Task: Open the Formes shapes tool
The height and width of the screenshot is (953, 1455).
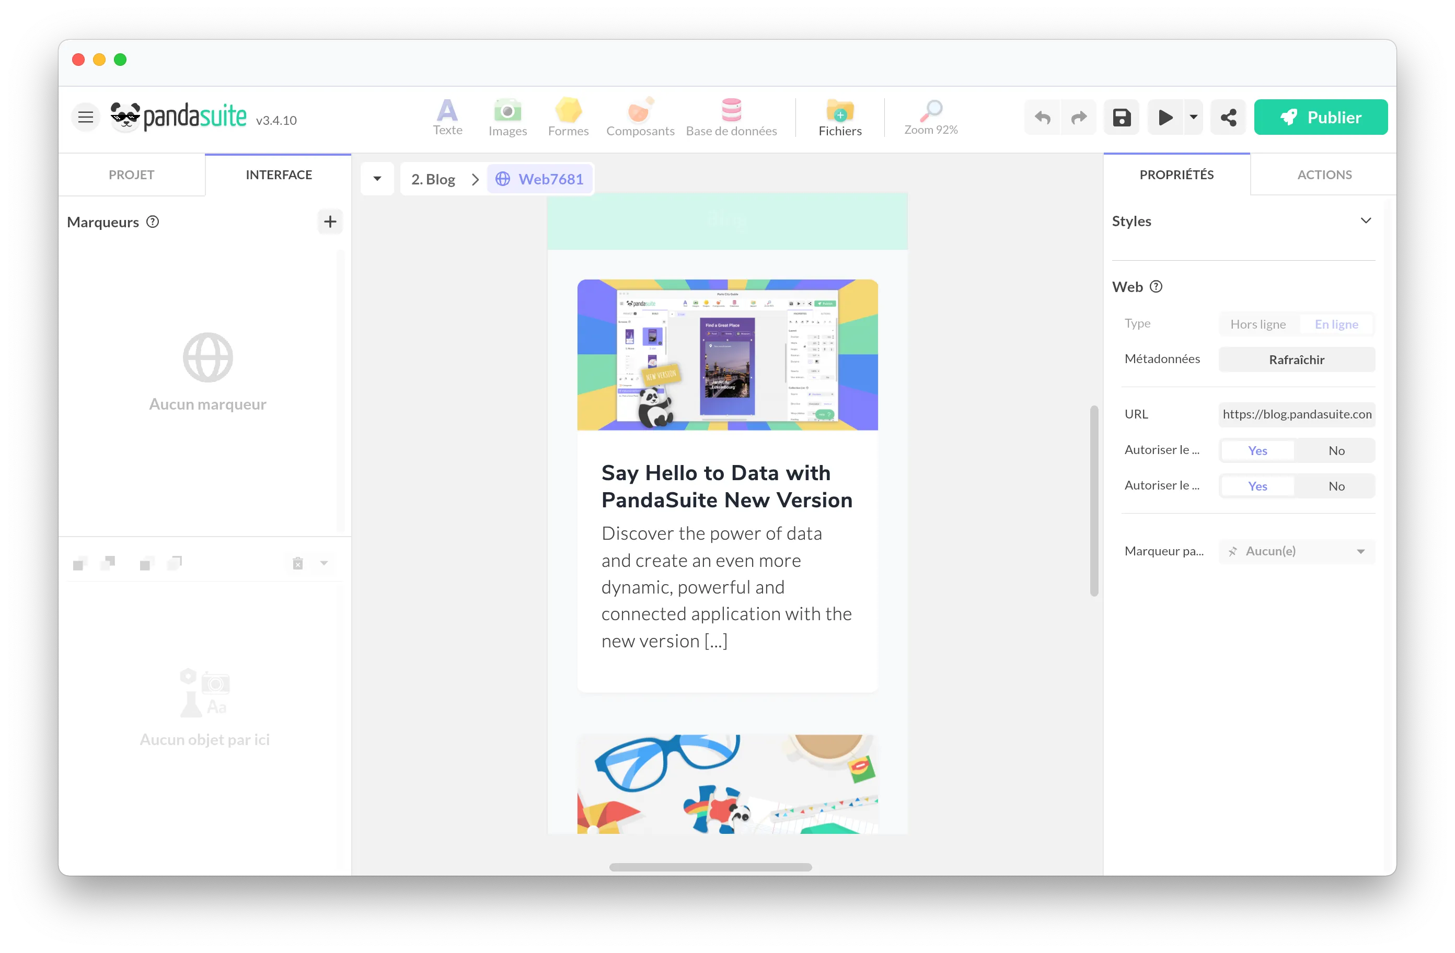Action: point(568,111)
